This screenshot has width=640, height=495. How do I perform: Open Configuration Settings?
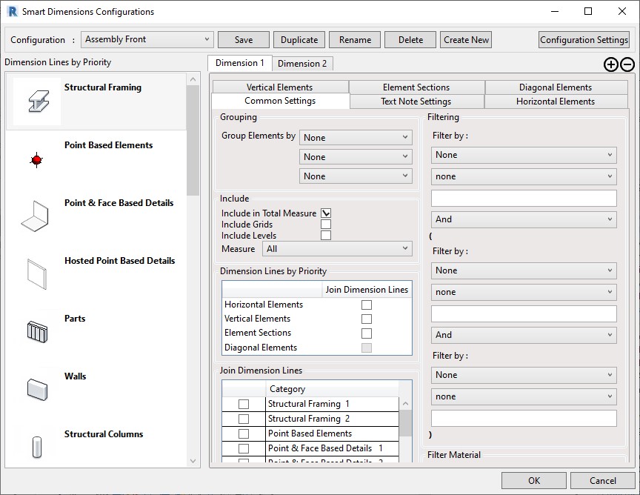click(x=584, y=40)
